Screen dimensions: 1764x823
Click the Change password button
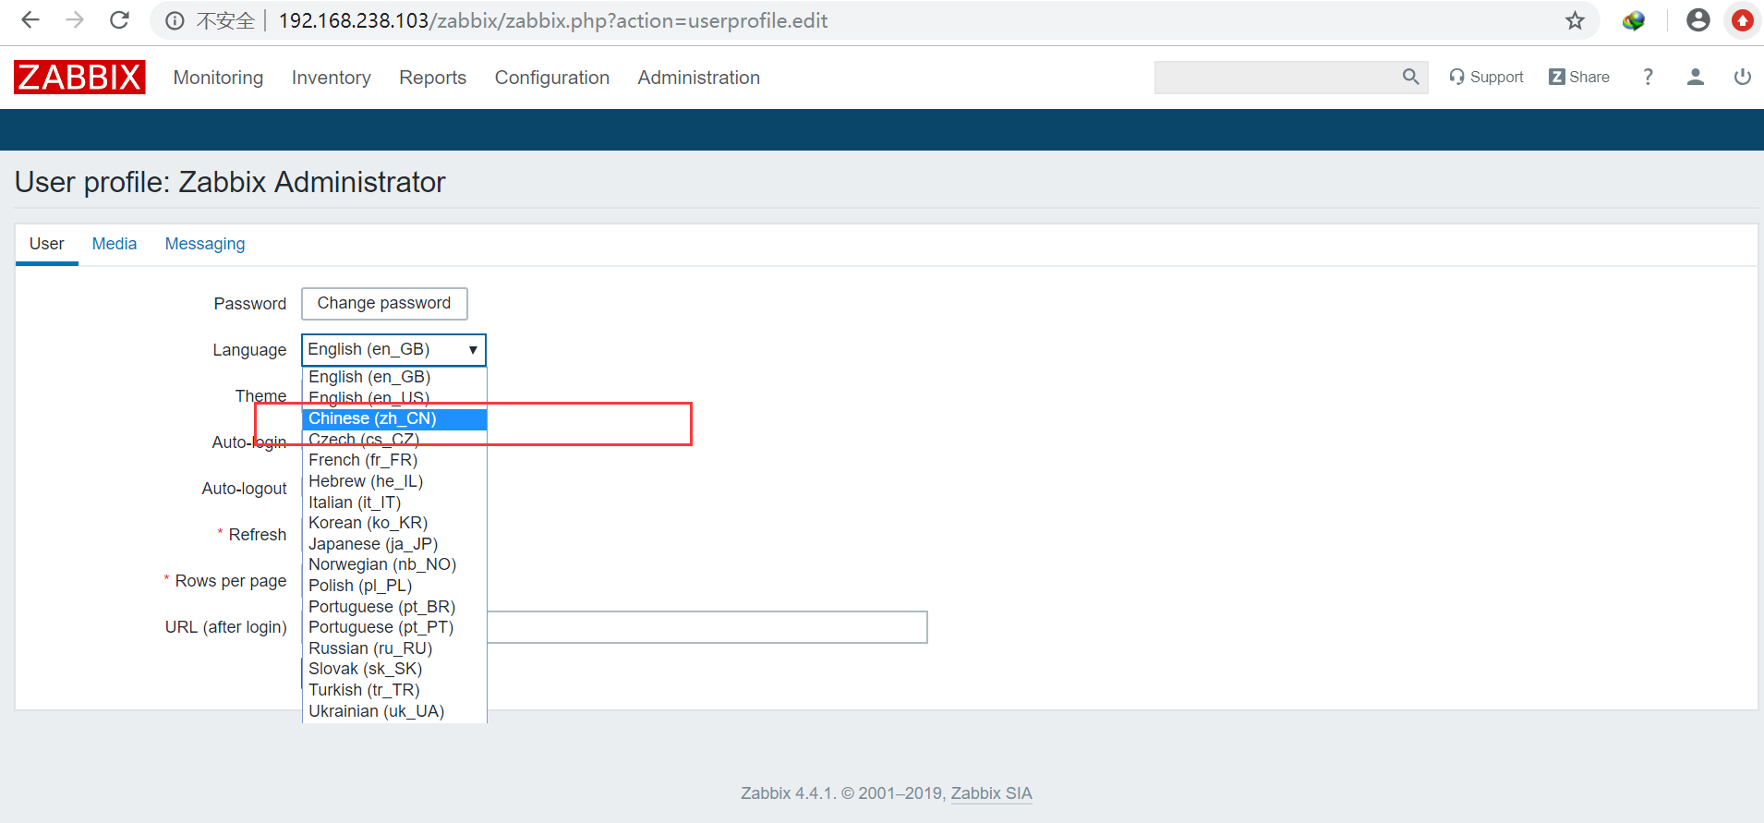(384, 304)
